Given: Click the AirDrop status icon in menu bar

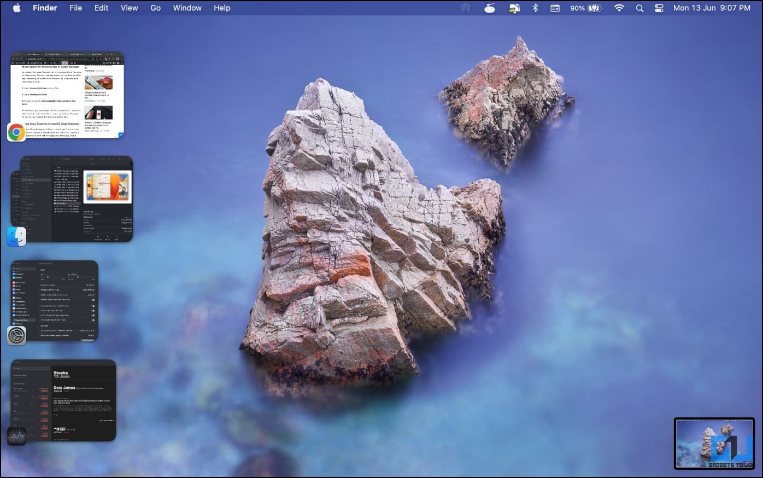Looking at the screenshot, I should coord(465,8).
